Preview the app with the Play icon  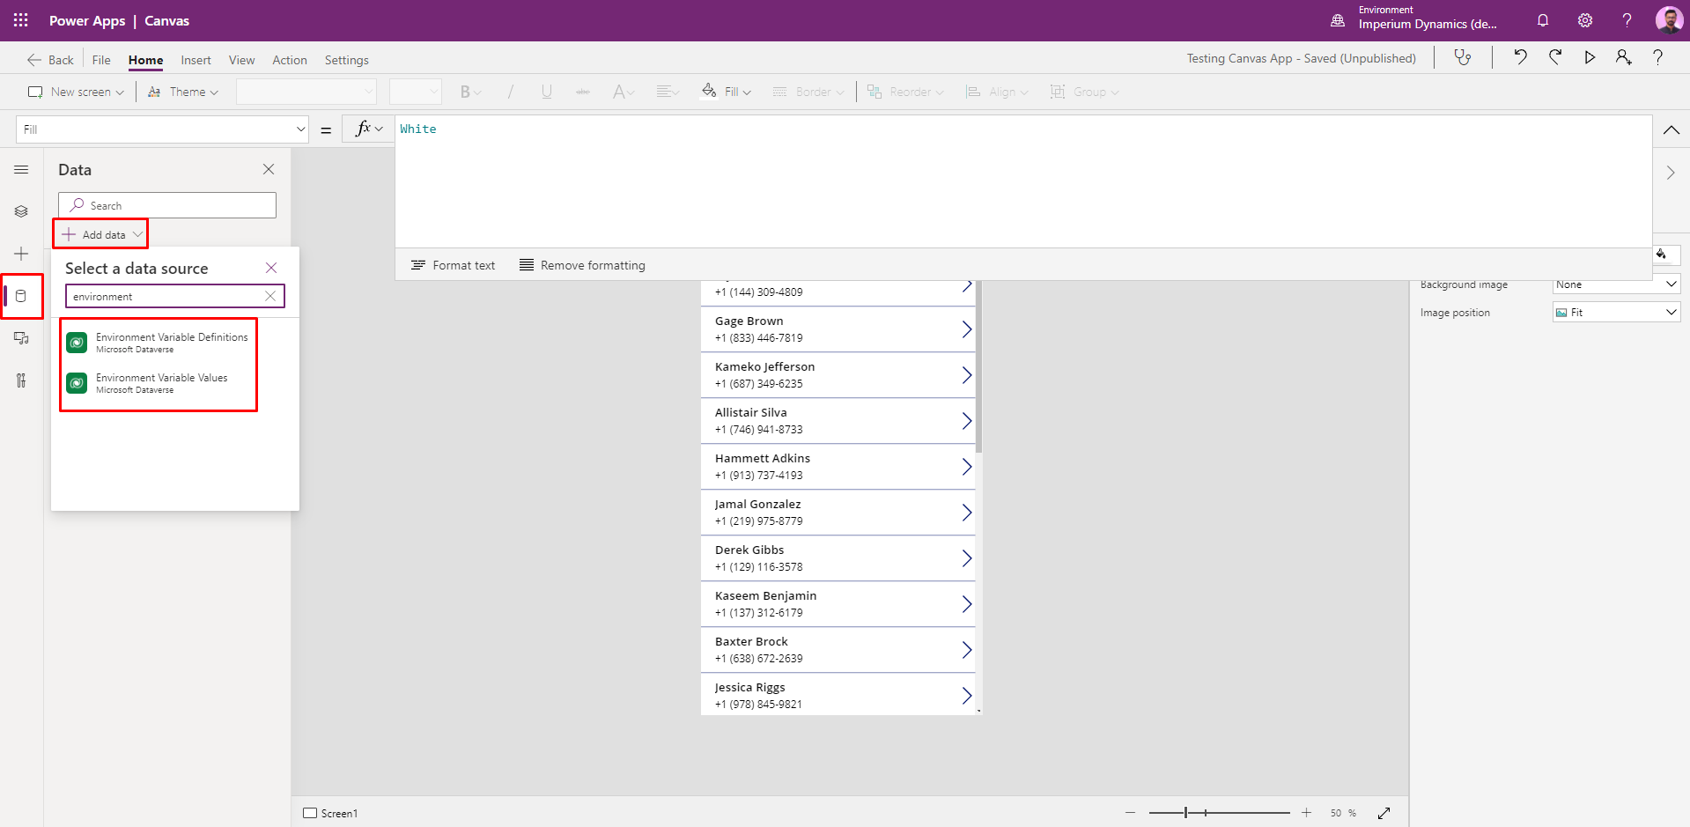1590,56
